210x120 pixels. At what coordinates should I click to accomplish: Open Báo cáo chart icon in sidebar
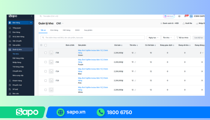(x=10, y=94)
